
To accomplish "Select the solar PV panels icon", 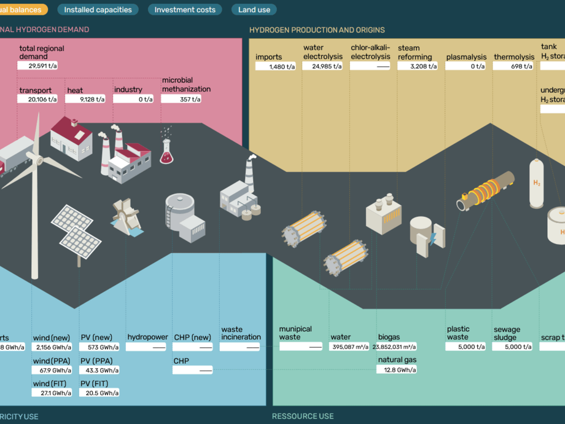I will (x=76, y=230).
